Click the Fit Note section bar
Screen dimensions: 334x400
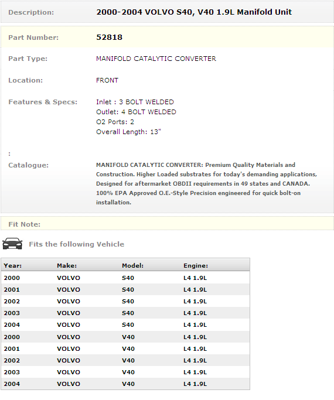pyautogui.click(x=167, y=224)
